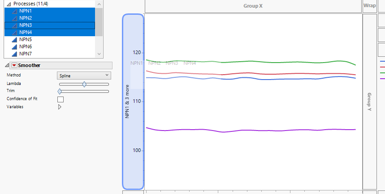Click the 120 Y-axis tick label

point(137,53)
